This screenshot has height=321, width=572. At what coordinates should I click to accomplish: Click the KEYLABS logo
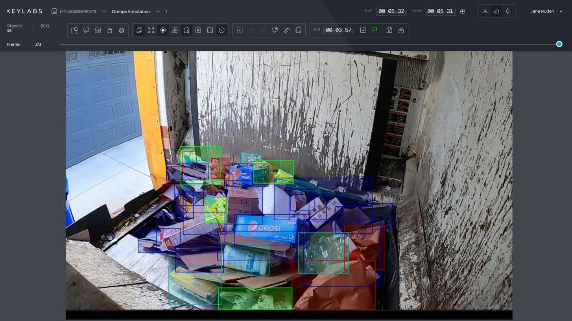coord(24,11)
